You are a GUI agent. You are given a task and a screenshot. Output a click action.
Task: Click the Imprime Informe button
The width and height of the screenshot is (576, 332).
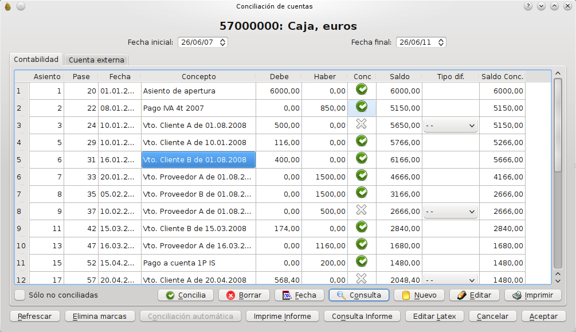[282, 316]
